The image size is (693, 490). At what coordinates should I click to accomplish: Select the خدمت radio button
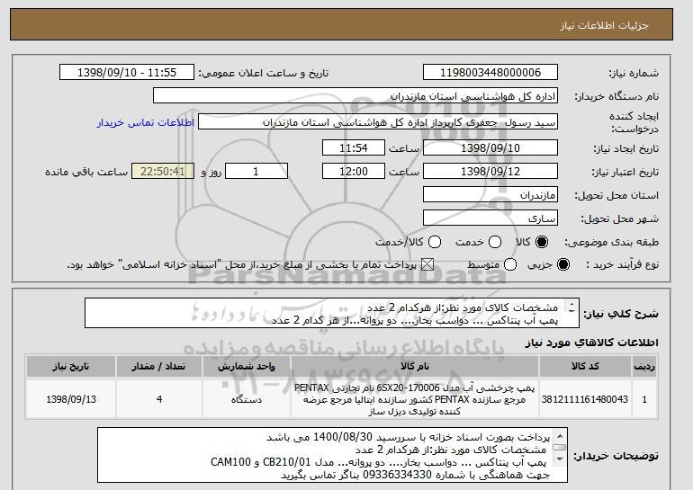(495, 242)
